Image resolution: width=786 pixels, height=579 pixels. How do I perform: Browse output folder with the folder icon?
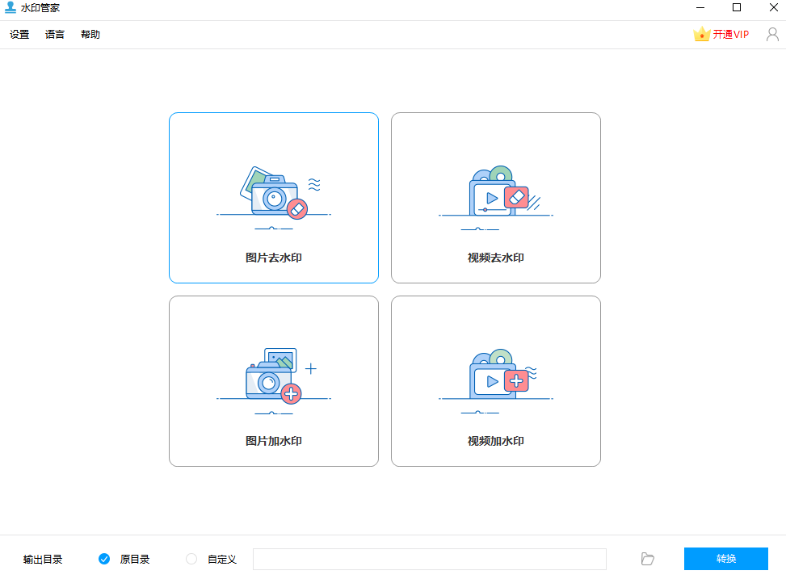click(648, 559)
